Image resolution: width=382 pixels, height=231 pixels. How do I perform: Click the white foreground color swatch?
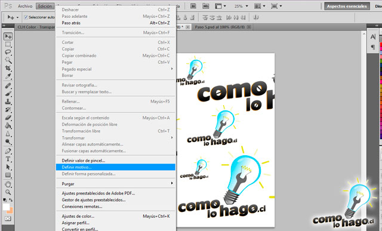point(6,207)
